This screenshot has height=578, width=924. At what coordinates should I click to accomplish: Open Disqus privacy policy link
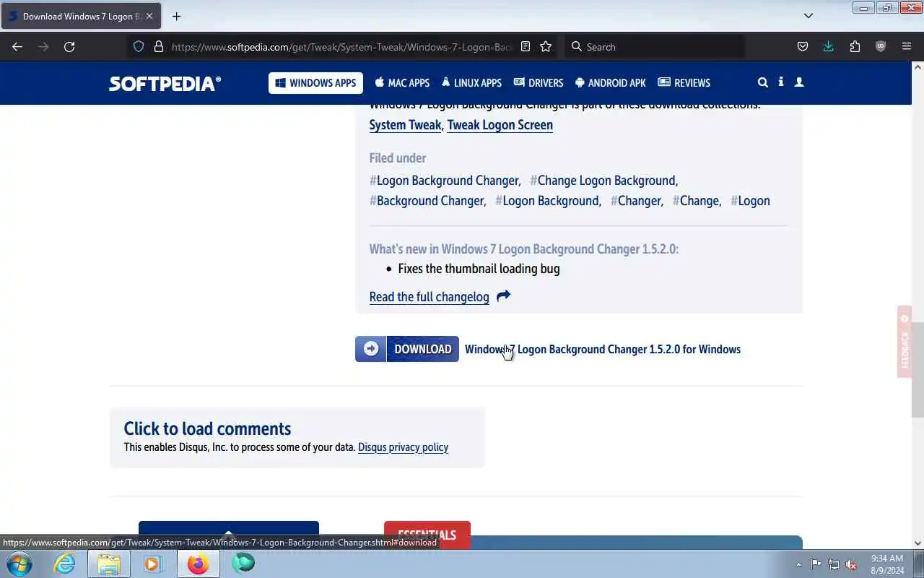(x=403, y=447)
